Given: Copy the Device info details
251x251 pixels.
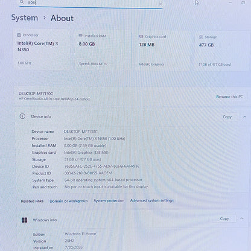Looking at the screenshot, I should coord(227,117).
